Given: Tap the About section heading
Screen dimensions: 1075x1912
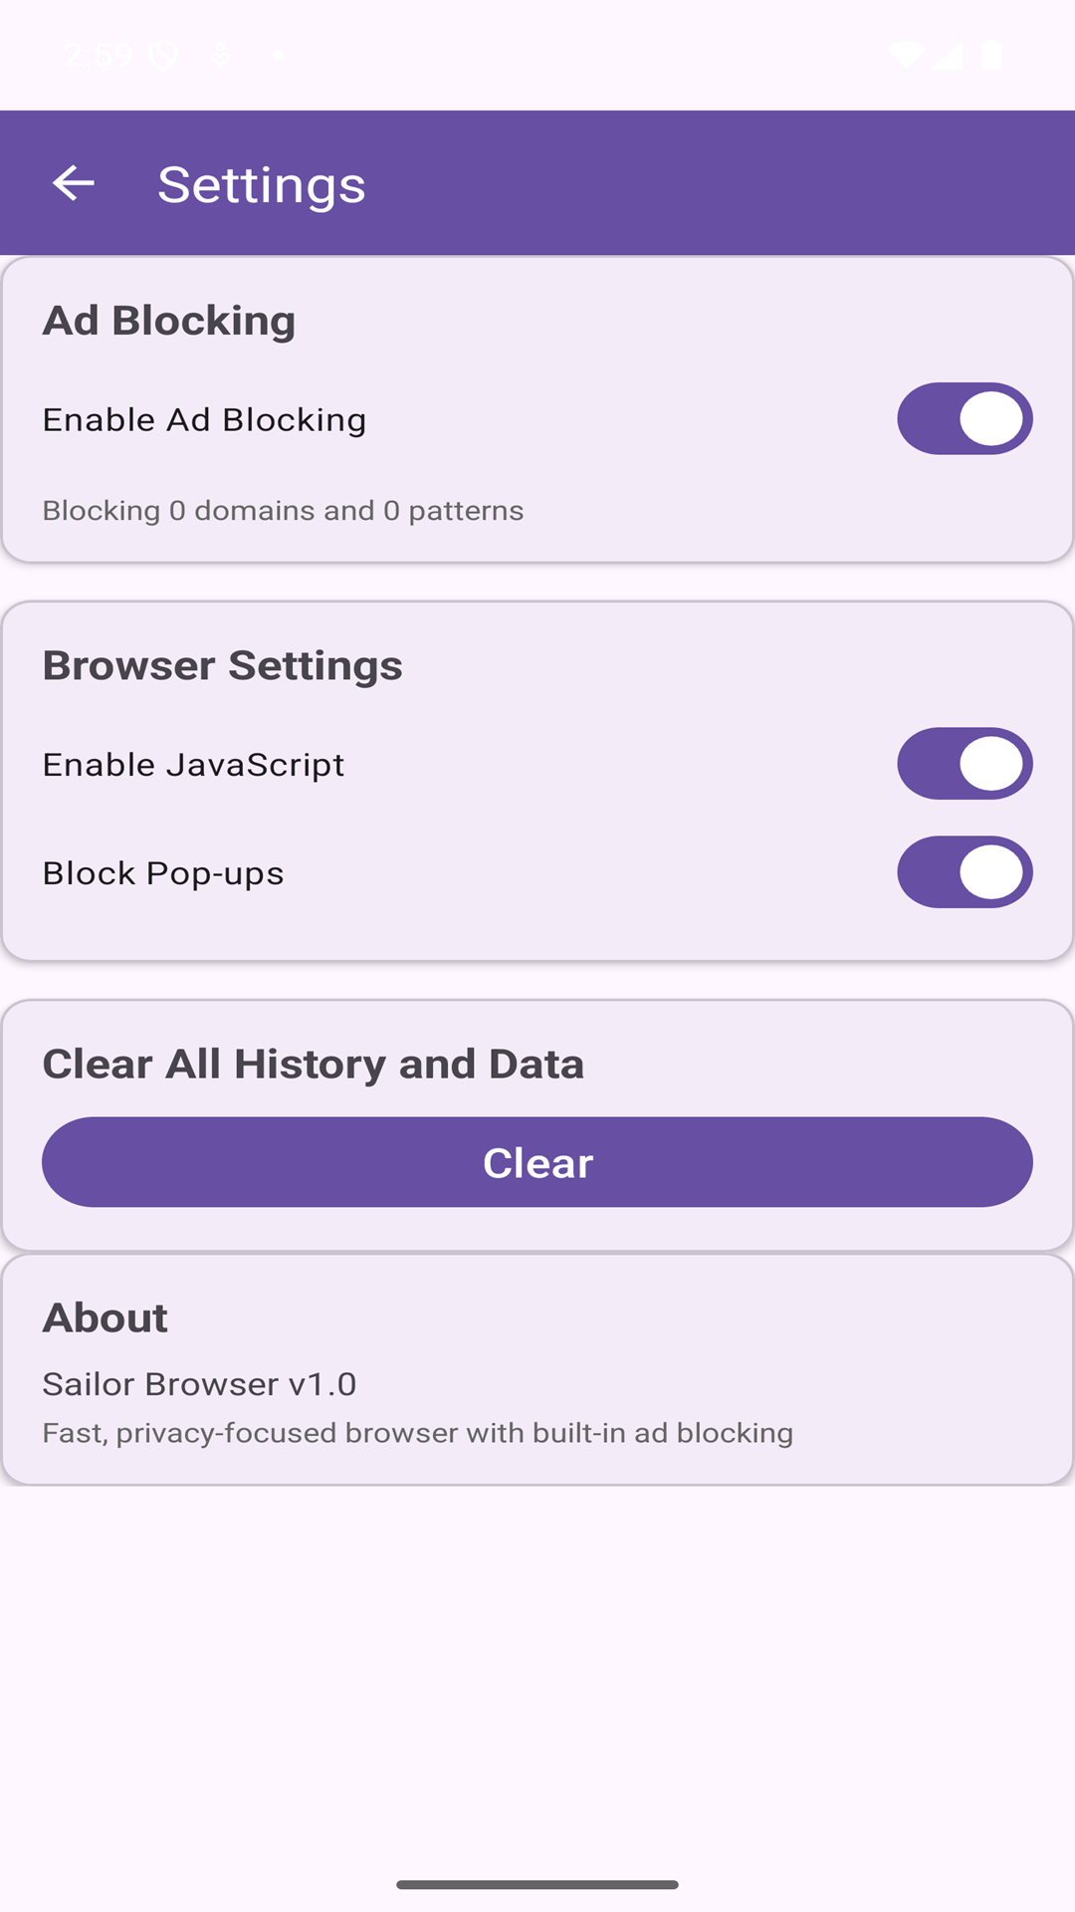Looking at the screenshot, I should pos(106,1317).
